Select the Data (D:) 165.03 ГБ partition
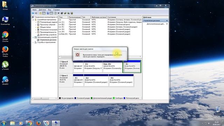This screenshot has height=126, width=224. [x=112, y=66]
